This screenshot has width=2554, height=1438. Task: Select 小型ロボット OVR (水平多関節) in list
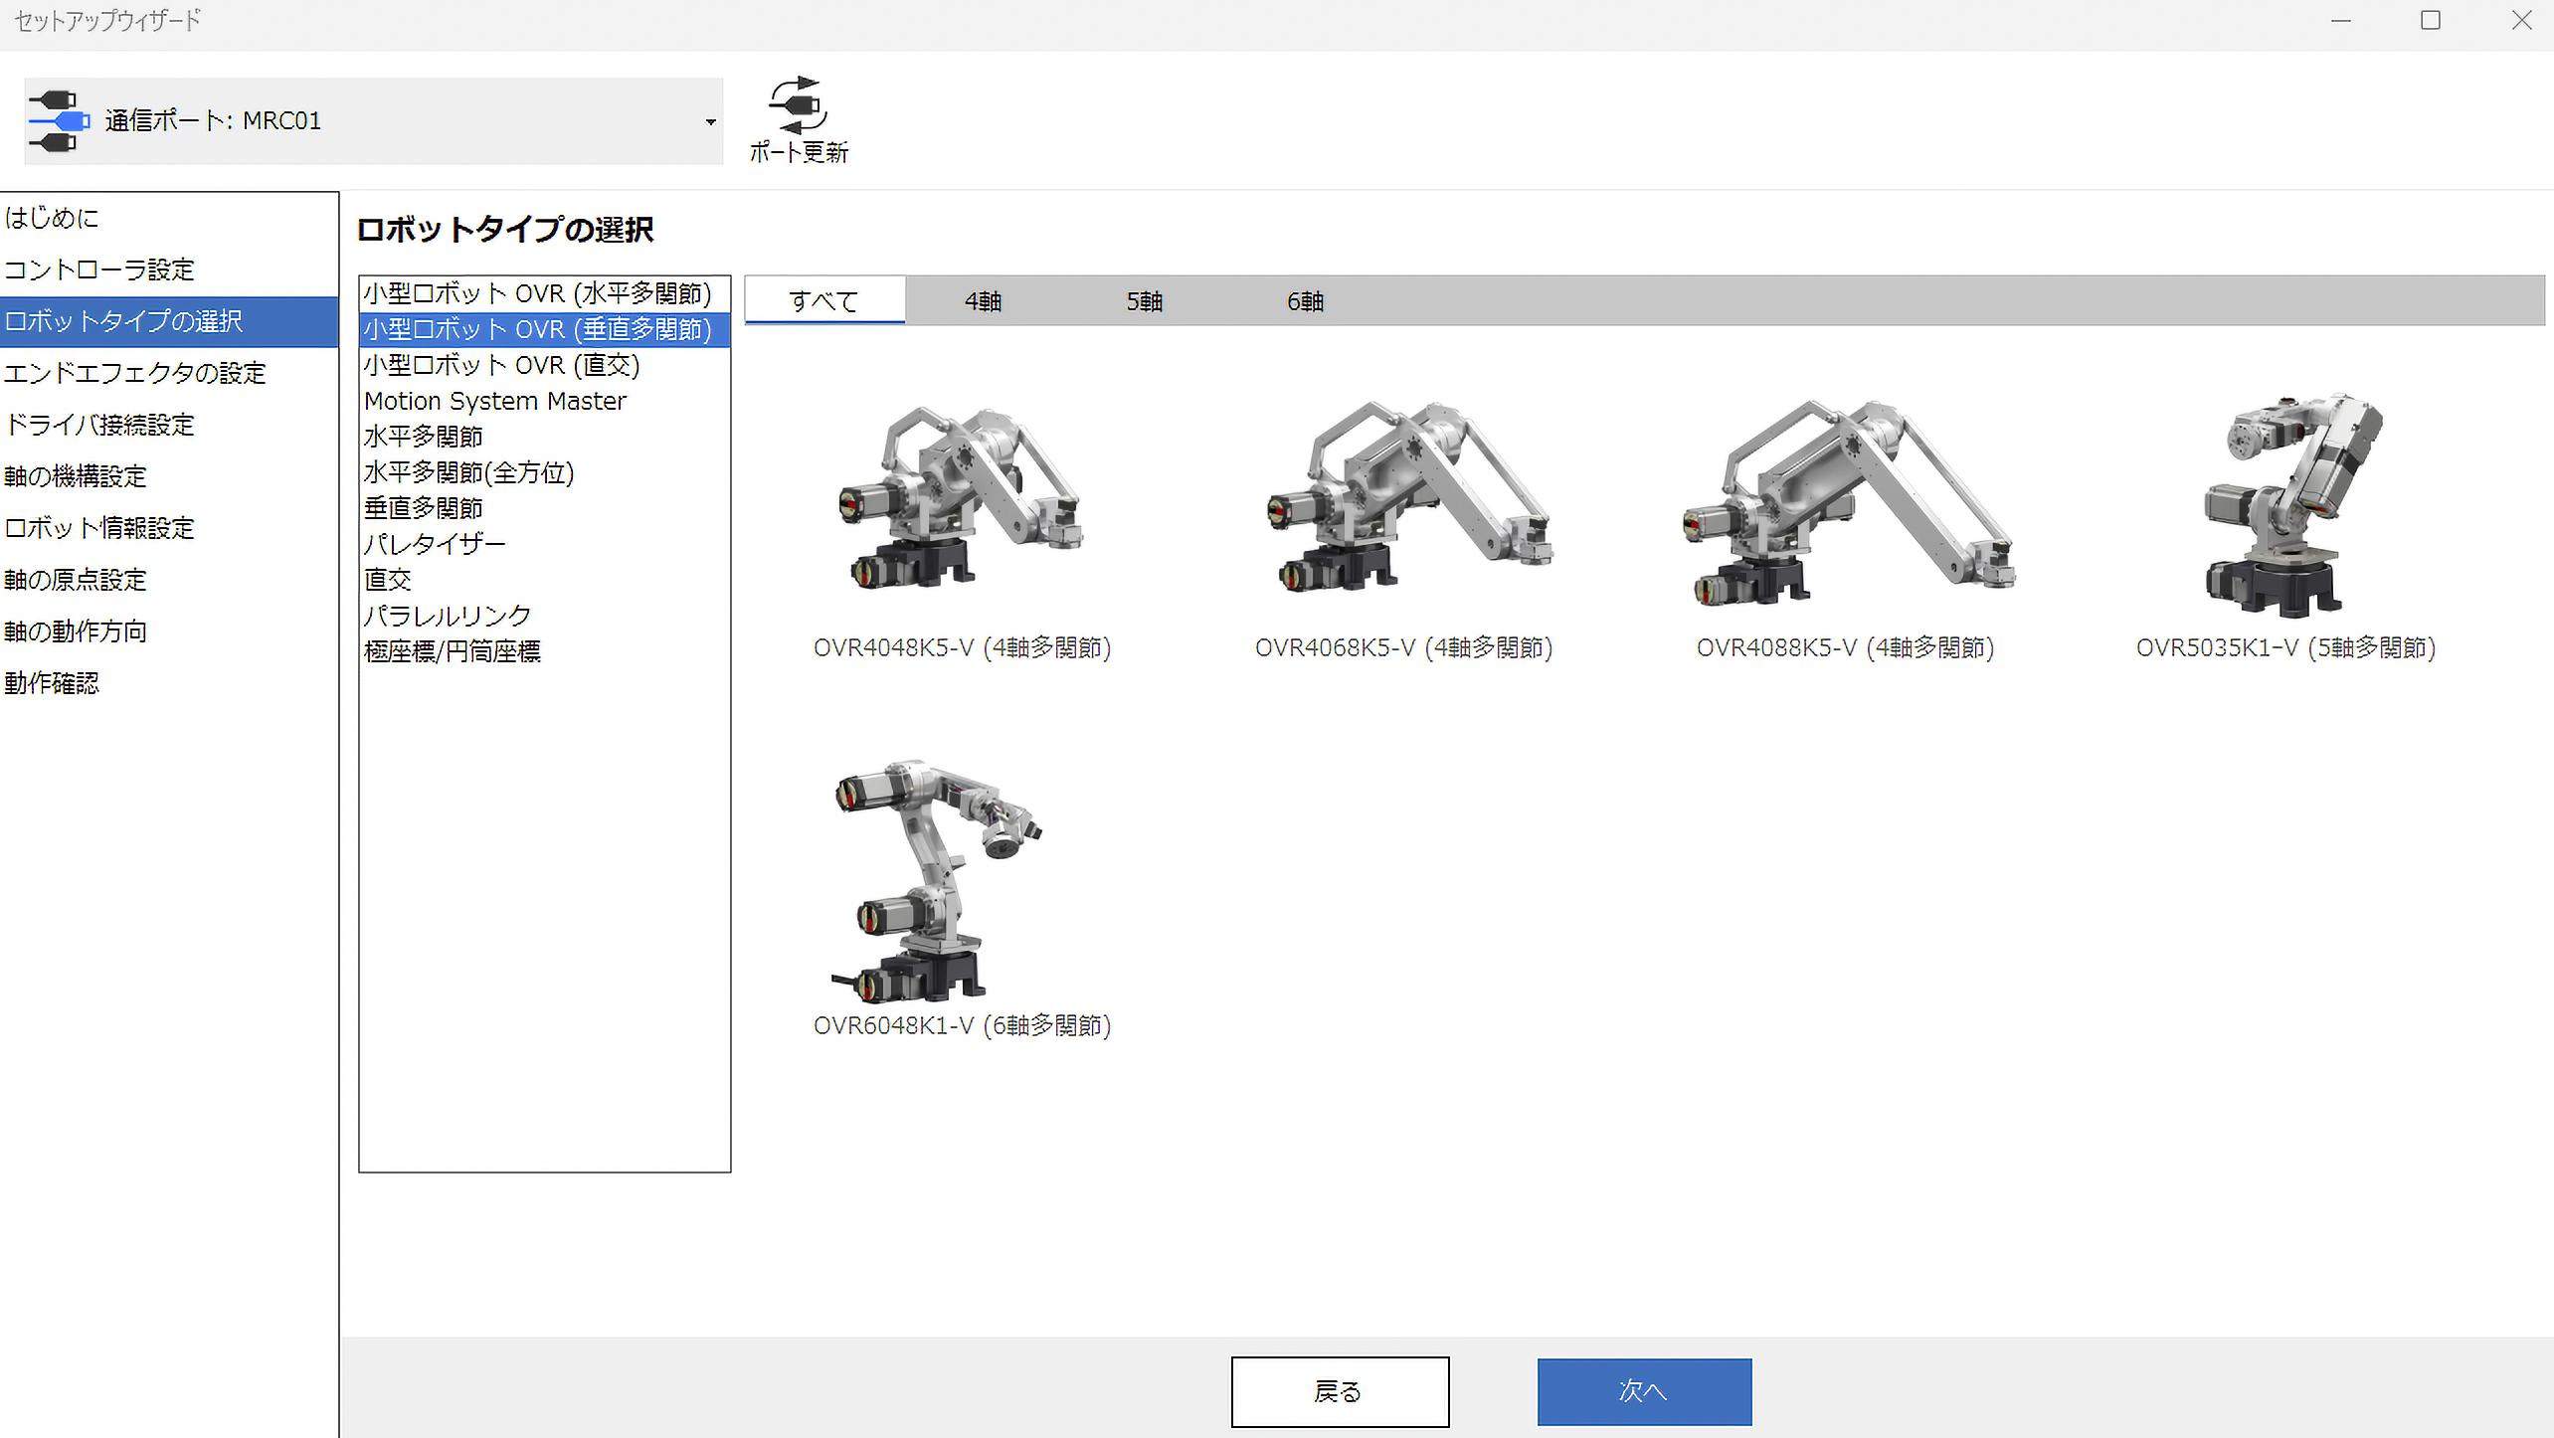tap(544, 293)
